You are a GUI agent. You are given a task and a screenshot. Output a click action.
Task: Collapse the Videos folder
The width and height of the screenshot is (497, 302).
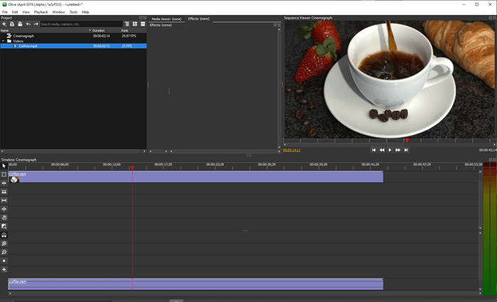(4, 41)
